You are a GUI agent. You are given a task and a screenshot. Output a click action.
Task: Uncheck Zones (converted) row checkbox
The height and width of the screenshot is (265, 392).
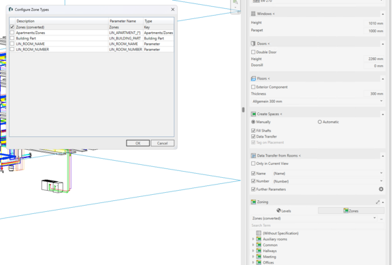tap(12, 27)
